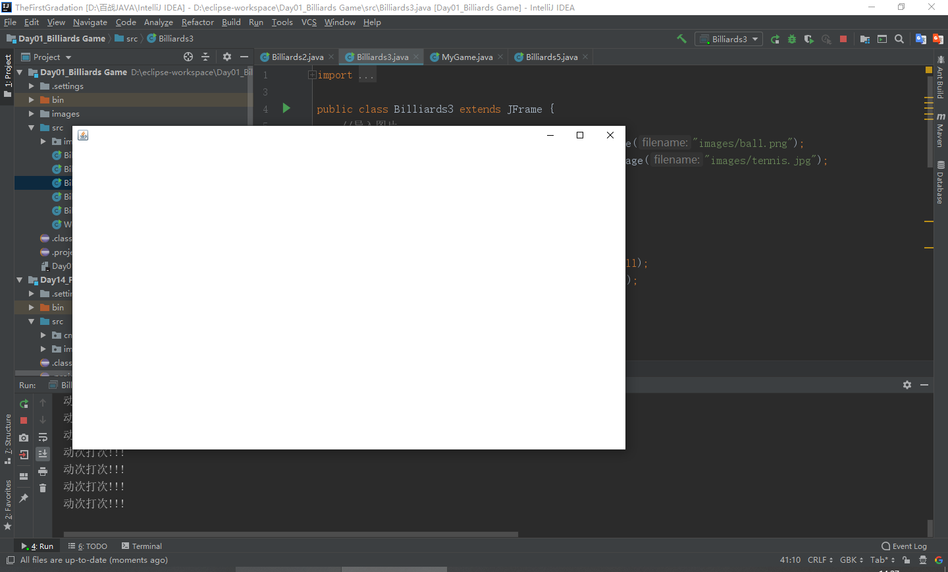
Task: Click the locate/scroll-from-source target icon
Action: click(x=188, y=57)
